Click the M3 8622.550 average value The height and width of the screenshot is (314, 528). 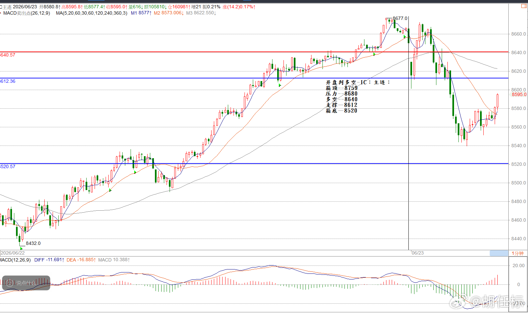[x=201, y=13]
